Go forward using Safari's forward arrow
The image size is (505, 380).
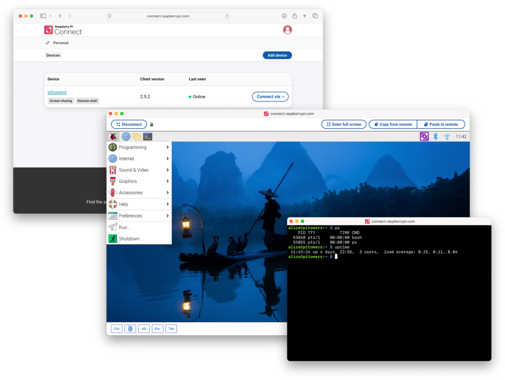(x=70, y=16)
